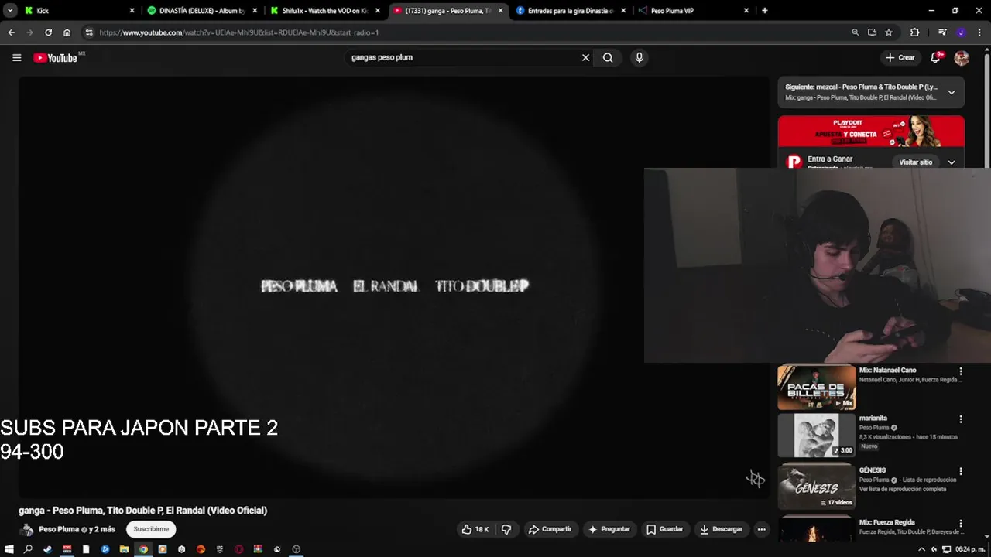Click Visitar sitio on the ad
The image size is (991, 557).
(916, 162)
